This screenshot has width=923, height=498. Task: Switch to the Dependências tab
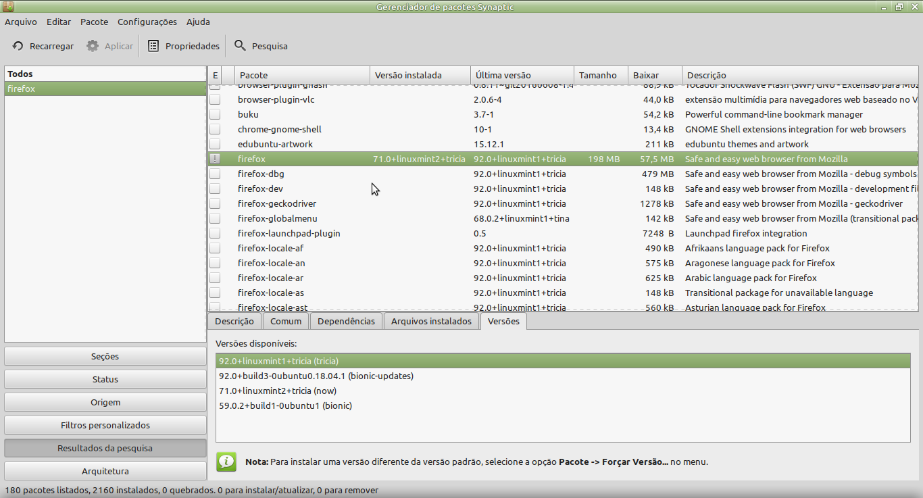(x=346, y=321)
